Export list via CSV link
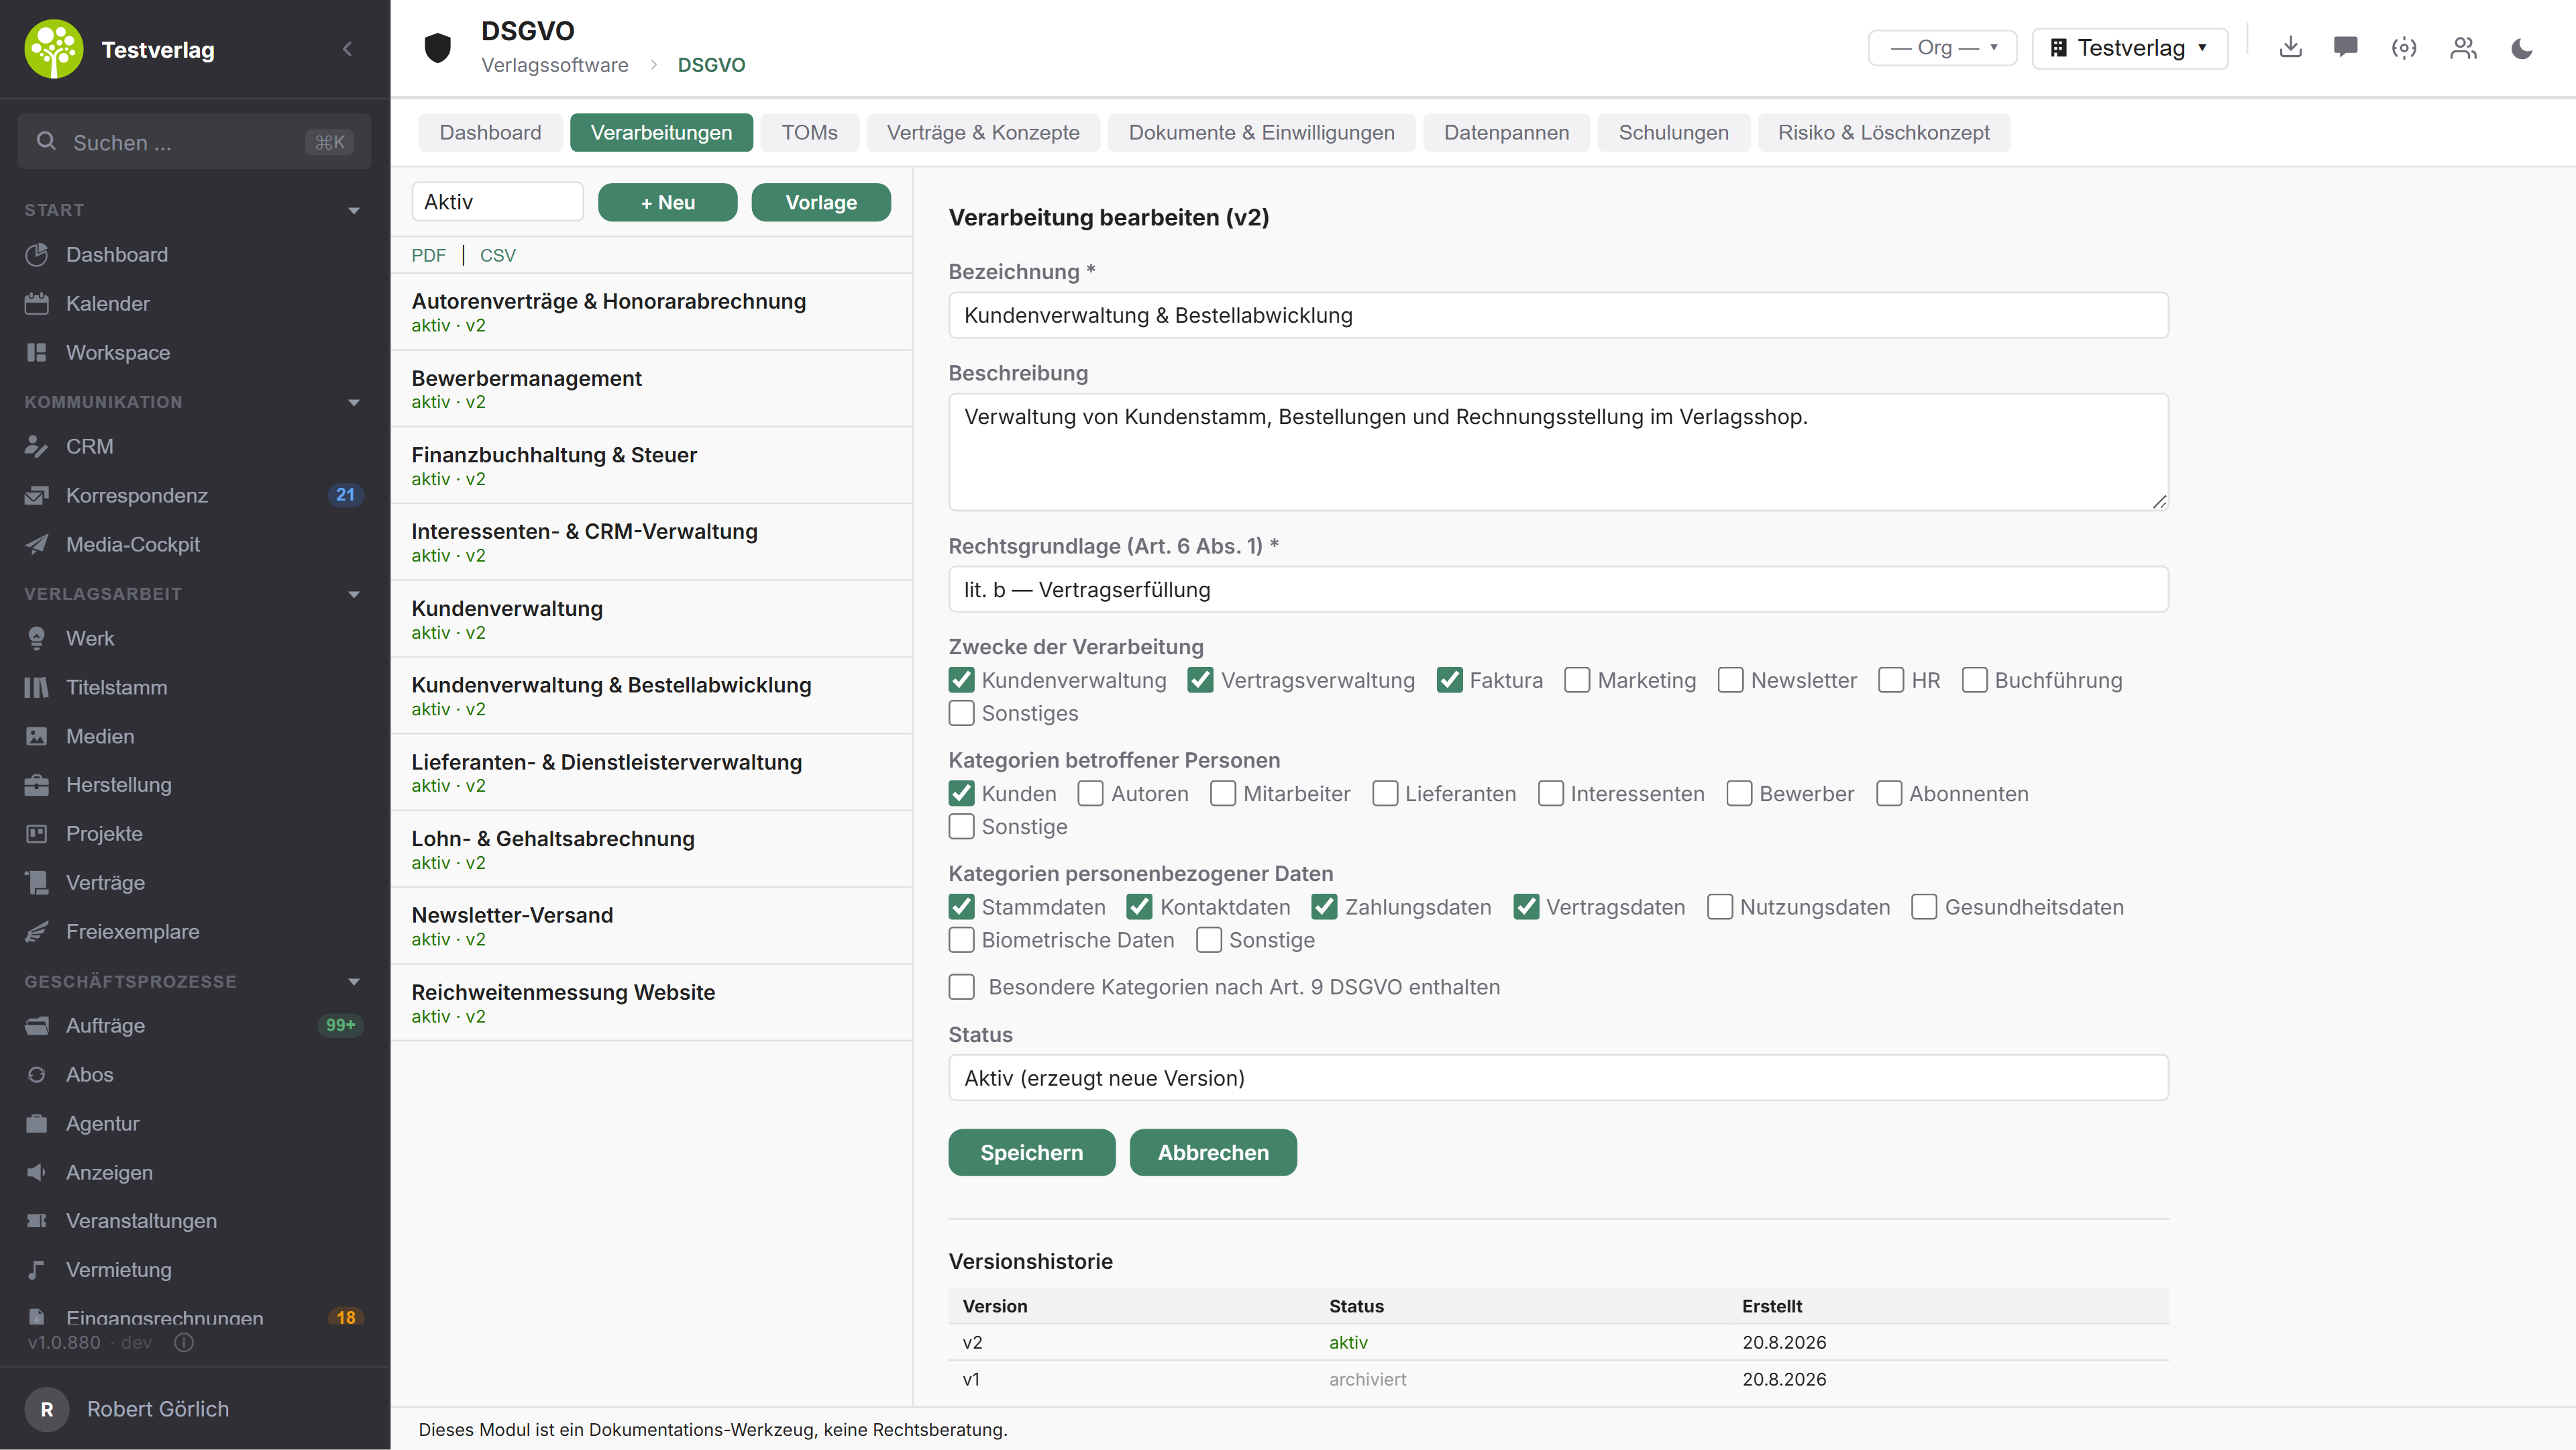This screenshot has width=2576, height=1450. pyautogui.click(x=497, y=255)
